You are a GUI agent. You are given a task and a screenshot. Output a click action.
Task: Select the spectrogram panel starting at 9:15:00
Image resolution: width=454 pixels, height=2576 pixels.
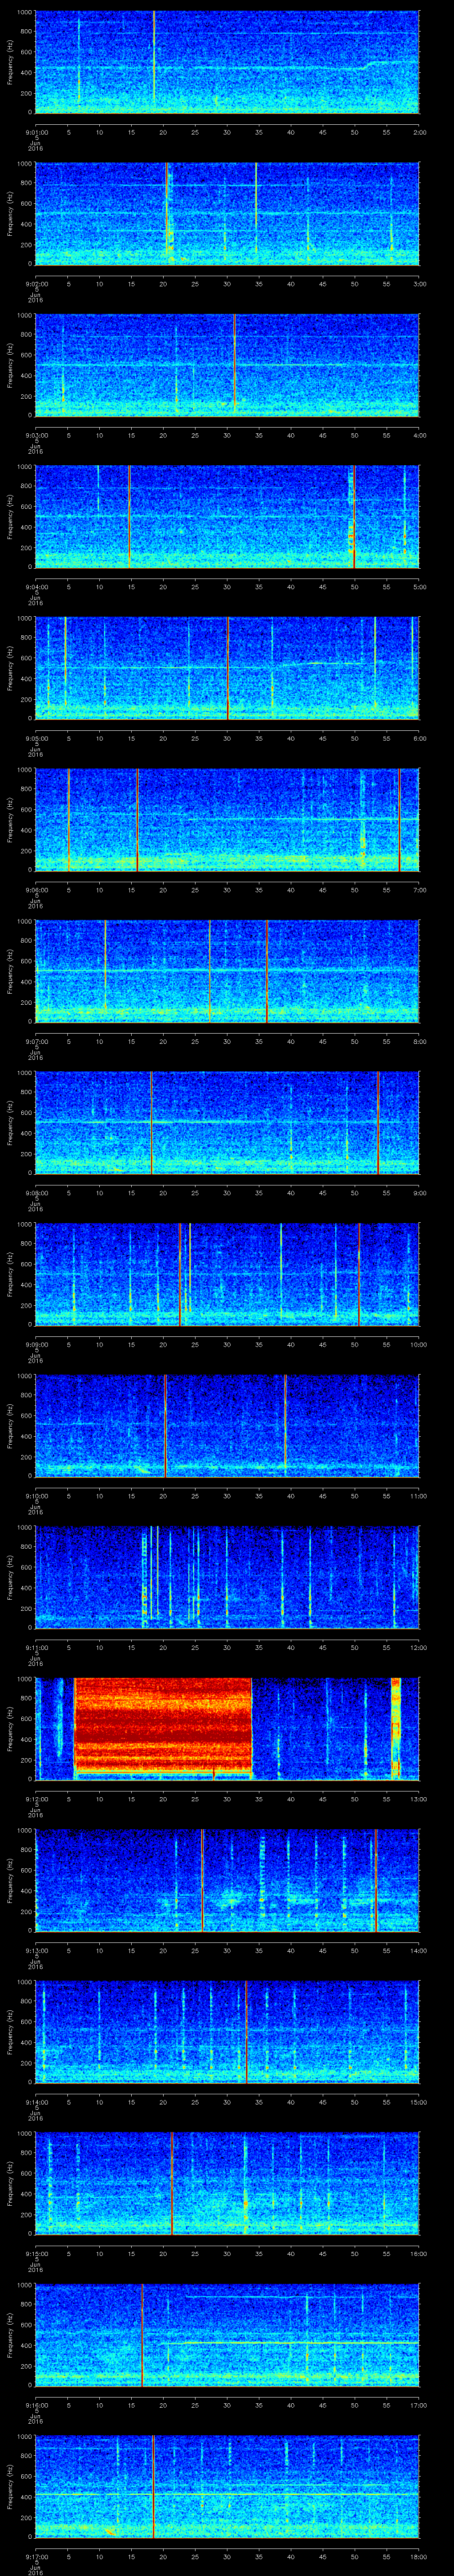[227, 2183]
